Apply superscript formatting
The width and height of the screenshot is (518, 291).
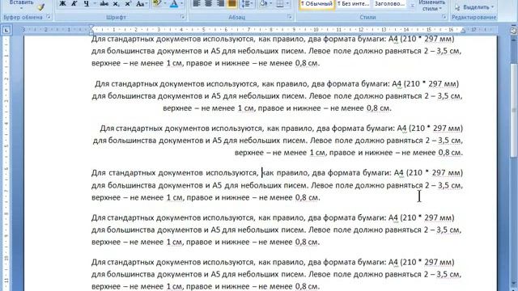point(128,4)
